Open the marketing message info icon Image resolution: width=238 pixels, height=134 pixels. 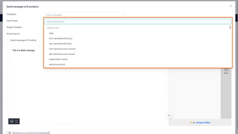[48, 133]
